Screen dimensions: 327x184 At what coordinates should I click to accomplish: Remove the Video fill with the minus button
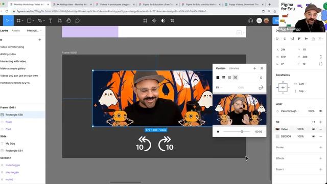click(x=321, y=129)
